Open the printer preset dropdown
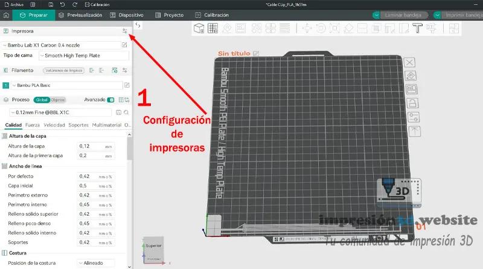Image resolution: width=483 pixels, height=269 pixels. point(62,45)
